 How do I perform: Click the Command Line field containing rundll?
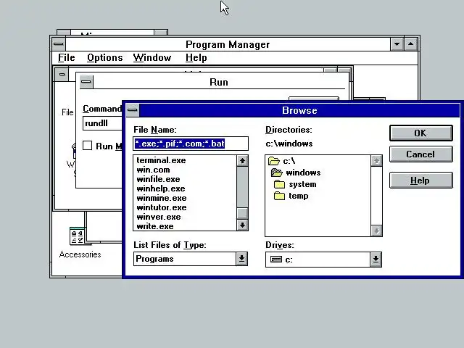[103, 123]
